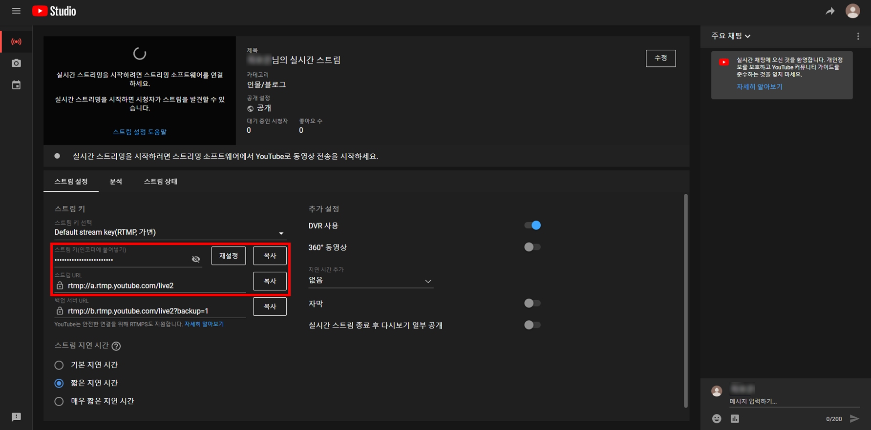The height and width of the screenshot is (430, 871).
Task: Click the scrollbar in stream settings panel
Action: [x=686, y=300]
